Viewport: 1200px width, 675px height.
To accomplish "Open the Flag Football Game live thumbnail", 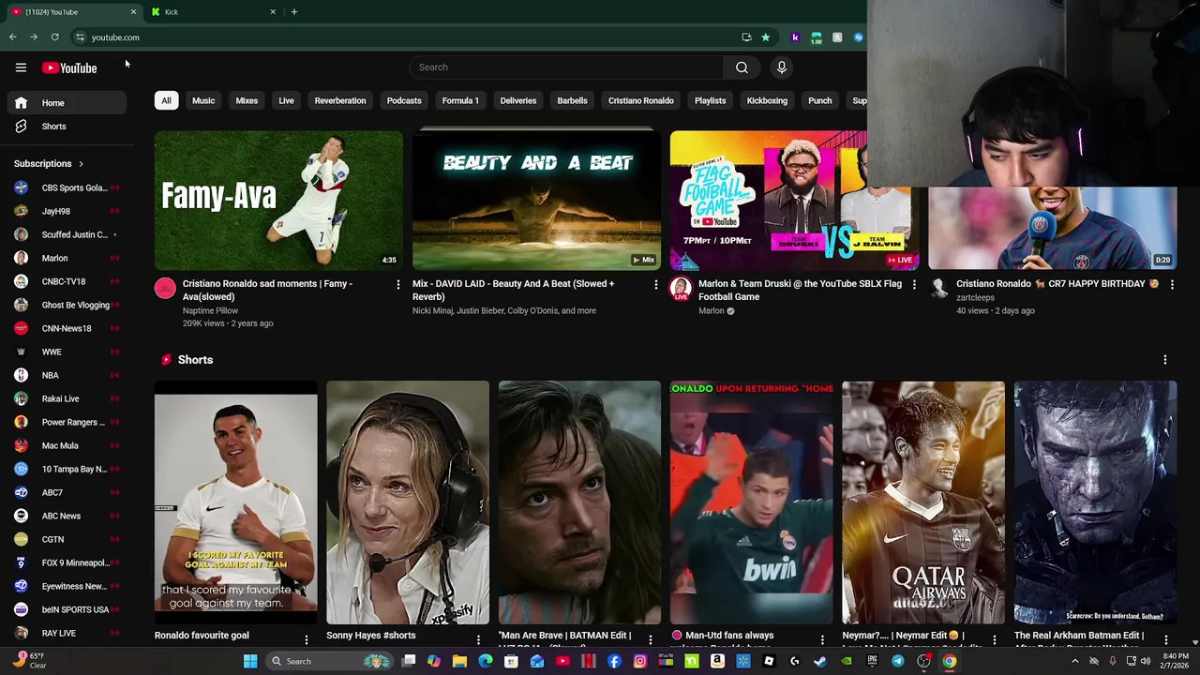I will pyautogui.click(x=769, y=200).
